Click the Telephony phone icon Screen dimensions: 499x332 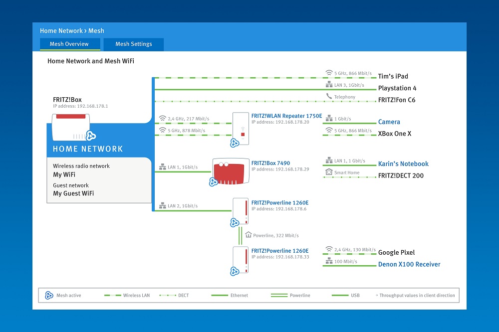[x=329, y=96]
